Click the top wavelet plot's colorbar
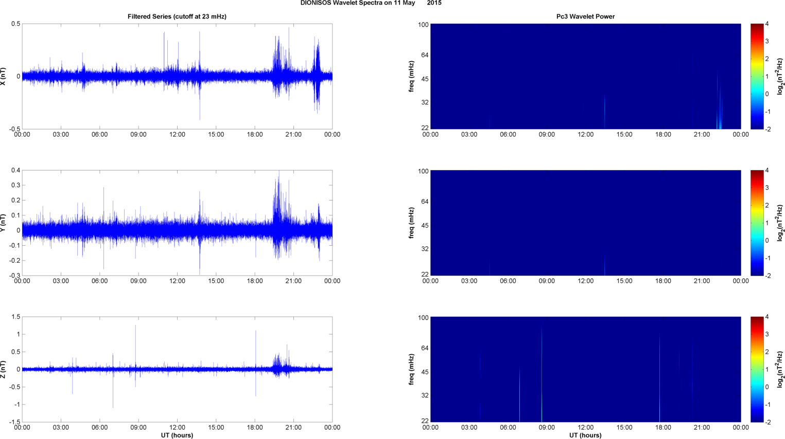Viewport: 785px width, 439px height. point(757,76)
